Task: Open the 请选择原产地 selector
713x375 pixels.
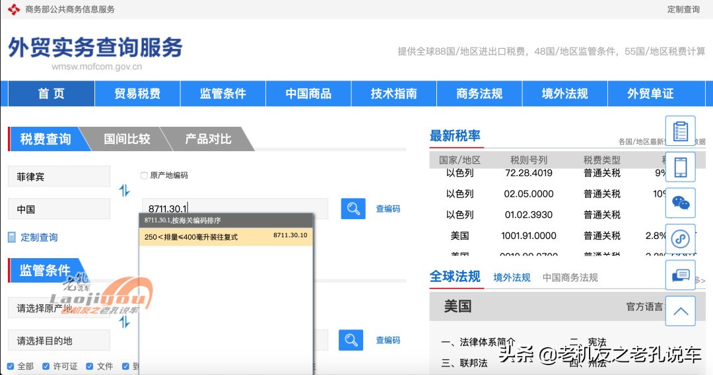Action: [x=59, y=308]
